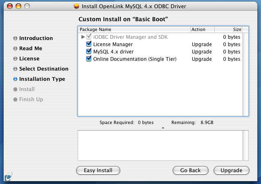Screen dimensions: 261x184
Task: Uncheck the License Manager package
Action: pyautogui.click(x=89, y=44)
